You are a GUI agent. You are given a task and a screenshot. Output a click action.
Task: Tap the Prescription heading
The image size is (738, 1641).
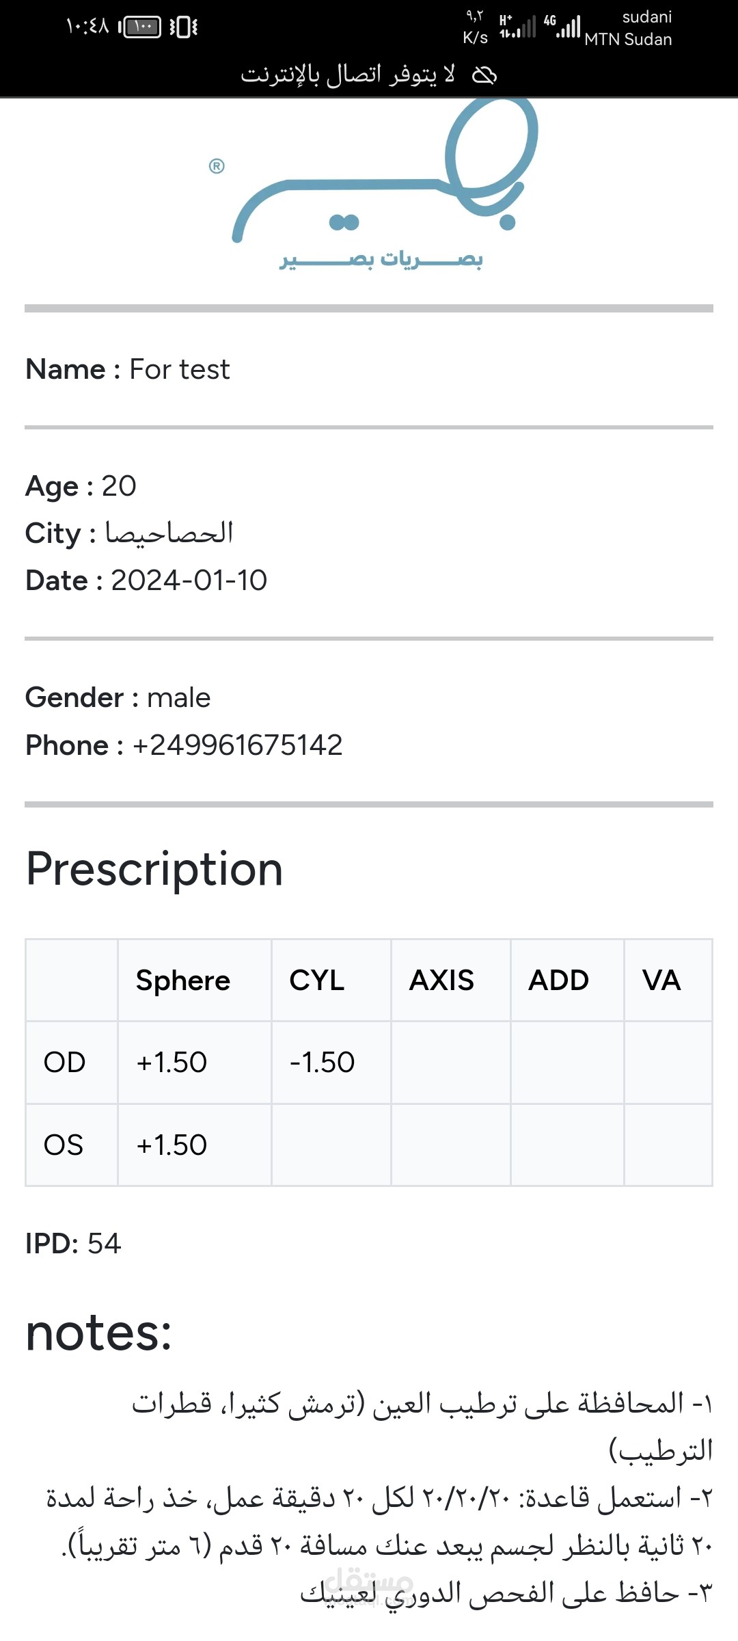(154, 869)
